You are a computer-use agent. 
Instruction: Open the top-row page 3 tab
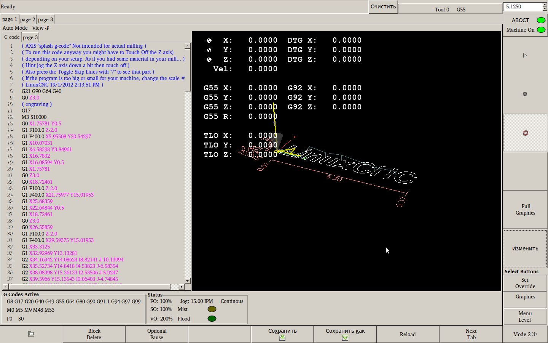coord(45,19)
